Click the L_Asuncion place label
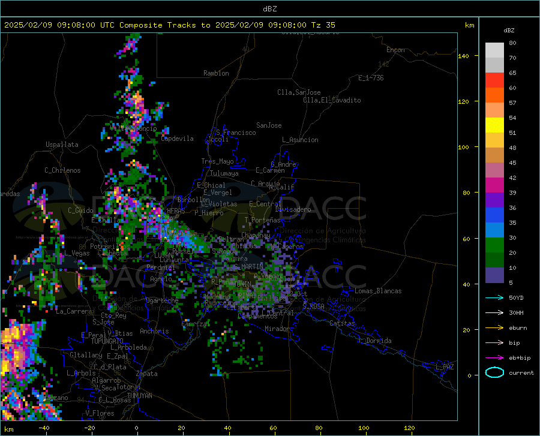This screenshot has width=540, height=436. pyautogui.click(x=300, y=140)
